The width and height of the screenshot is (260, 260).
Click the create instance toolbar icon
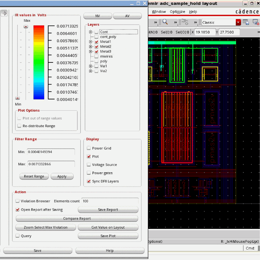[185, 22]
